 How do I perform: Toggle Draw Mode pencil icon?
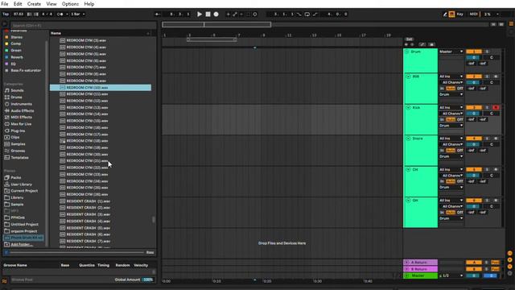point(445,14)
